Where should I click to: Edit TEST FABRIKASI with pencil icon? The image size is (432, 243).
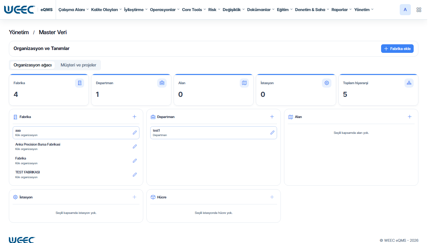point(135,174)
